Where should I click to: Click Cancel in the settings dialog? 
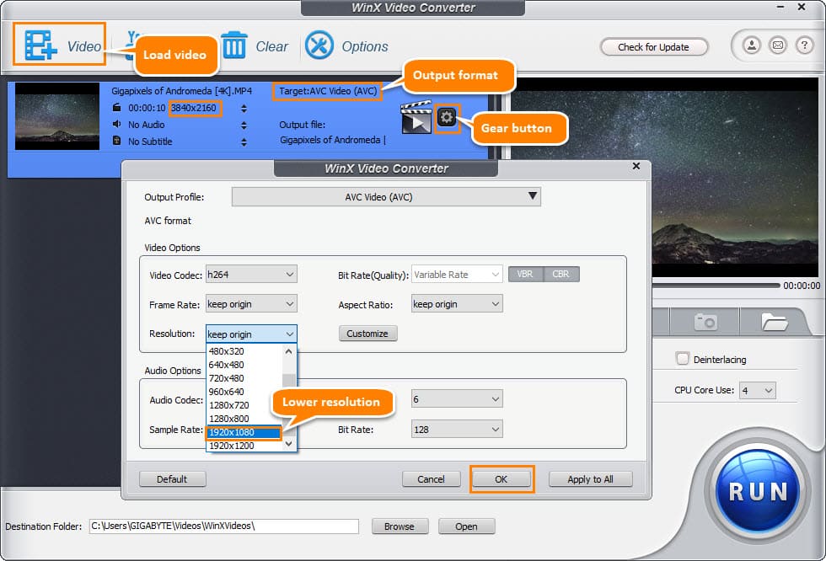point(431,479)
